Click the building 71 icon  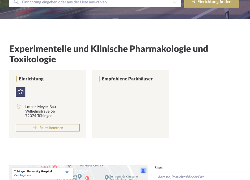tap(21, 92)
